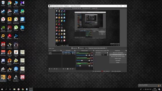The height and width of the screenshot is (91, 162).
Task: Open Counter-Strike Global Offensive desktop shortcut
Action: tap(3, 78)
